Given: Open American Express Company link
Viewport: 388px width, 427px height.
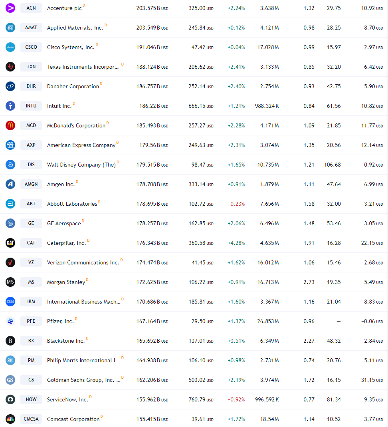Looking at the screenshot, I should (81, 145).
